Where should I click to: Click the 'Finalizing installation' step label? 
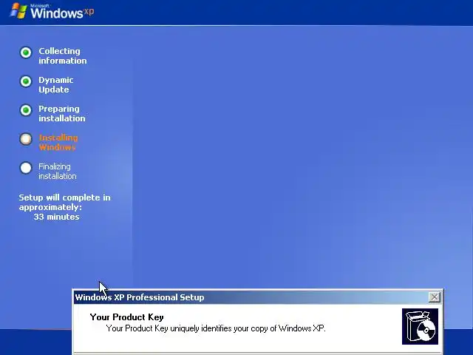pos(58,171)
